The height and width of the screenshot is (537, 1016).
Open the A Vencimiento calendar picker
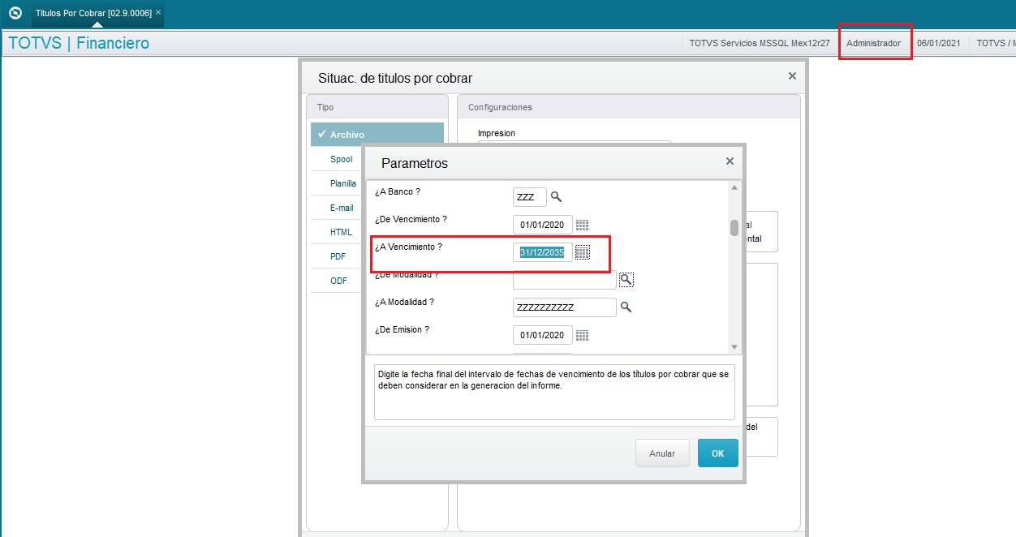(x=582, y=252)
